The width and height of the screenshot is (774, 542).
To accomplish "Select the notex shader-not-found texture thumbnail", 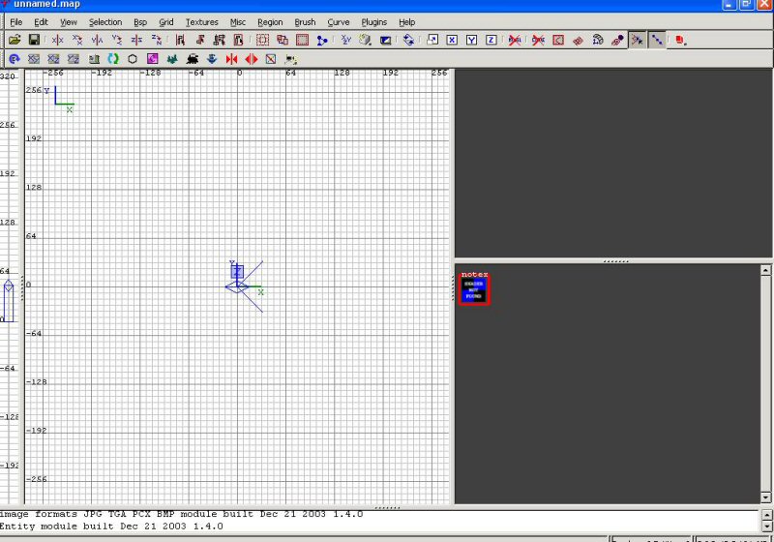I will tap(474, 290).
